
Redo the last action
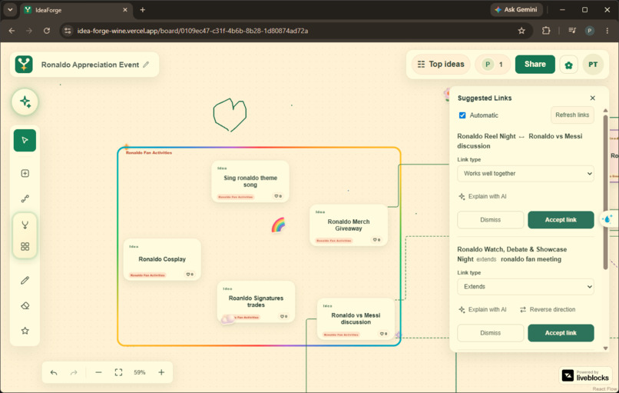pyautogui.click(x=74, y=372)
